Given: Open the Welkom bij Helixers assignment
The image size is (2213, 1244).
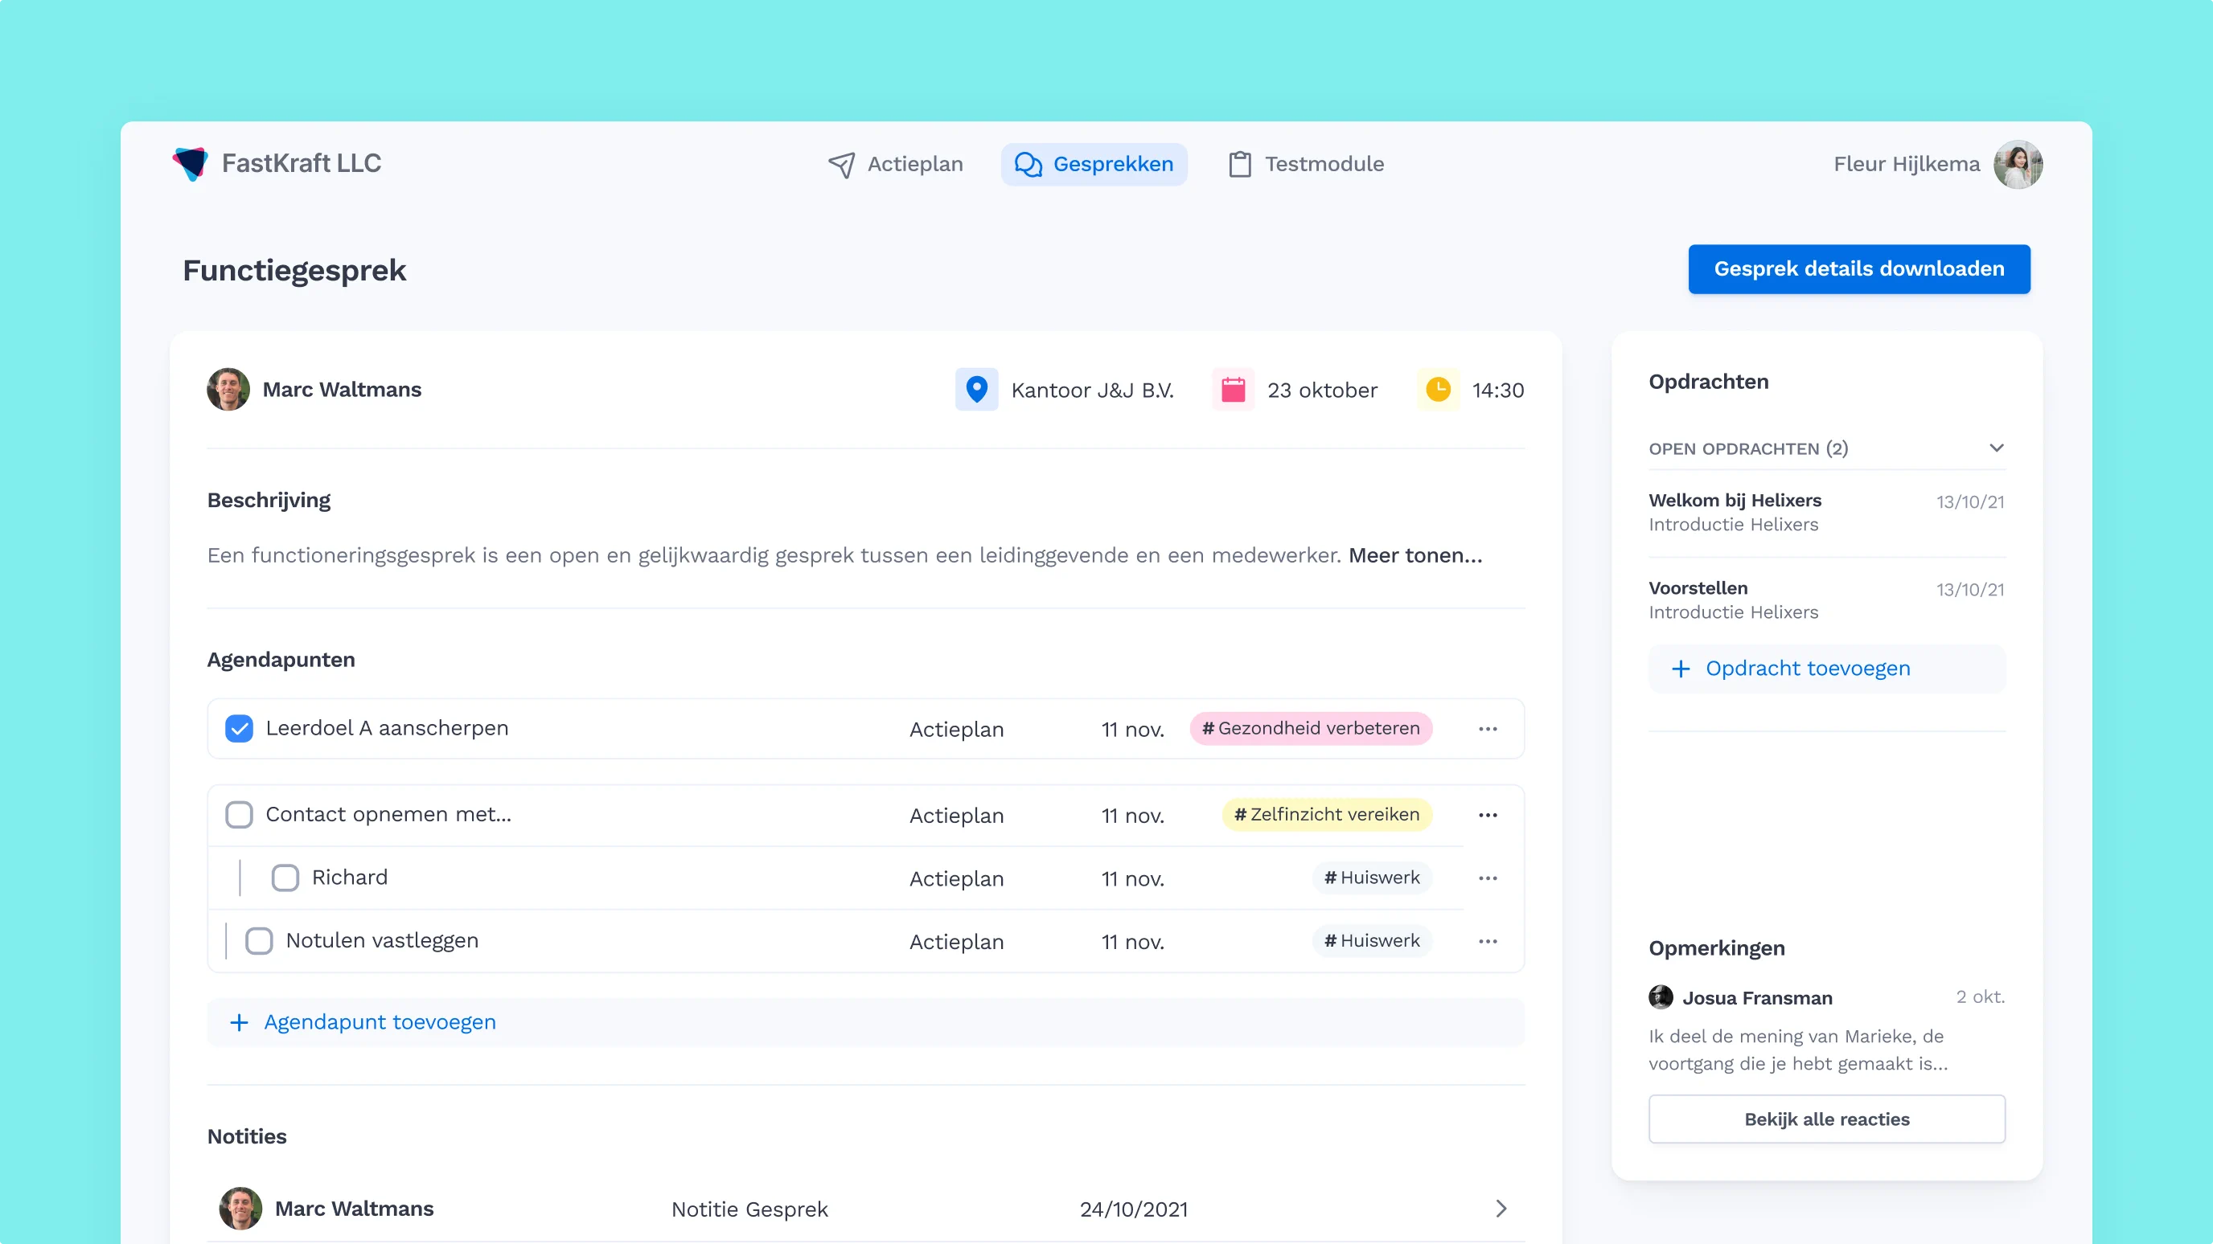Looking at the screenshot, I should [1826, 513].
